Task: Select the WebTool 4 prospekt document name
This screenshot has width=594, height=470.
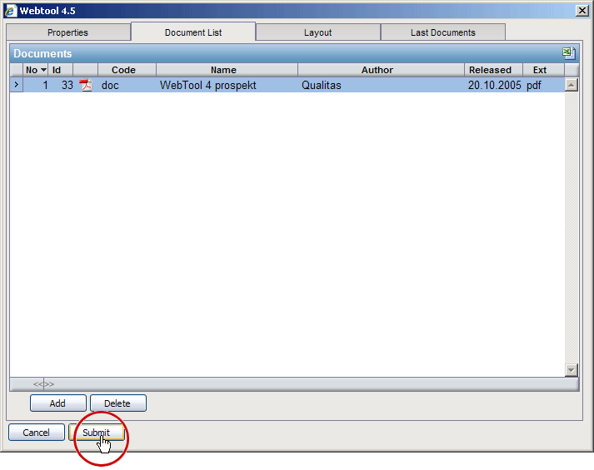Action: 207,85
